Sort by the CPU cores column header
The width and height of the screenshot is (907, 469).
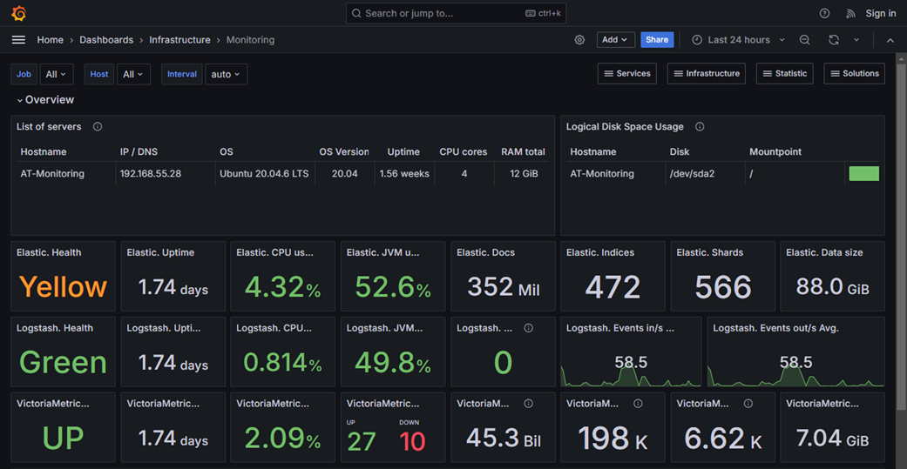coord(464,152)
